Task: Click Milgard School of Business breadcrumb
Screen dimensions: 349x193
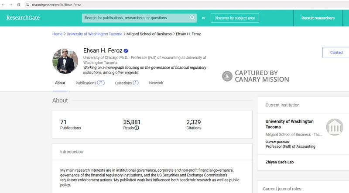Action: tap(149, 34)
